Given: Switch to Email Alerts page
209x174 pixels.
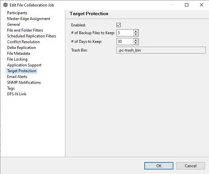Looking at the screenshot, I should point(17,77).
